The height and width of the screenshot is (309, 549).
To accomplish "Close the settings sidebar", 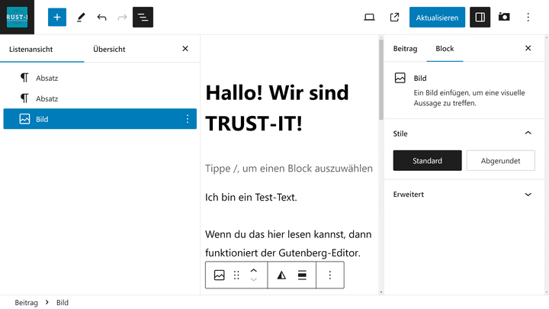I will (528, 48).
